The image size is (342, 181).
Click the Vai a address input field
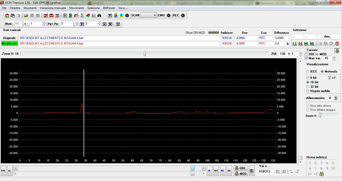[x=266, y=171]
